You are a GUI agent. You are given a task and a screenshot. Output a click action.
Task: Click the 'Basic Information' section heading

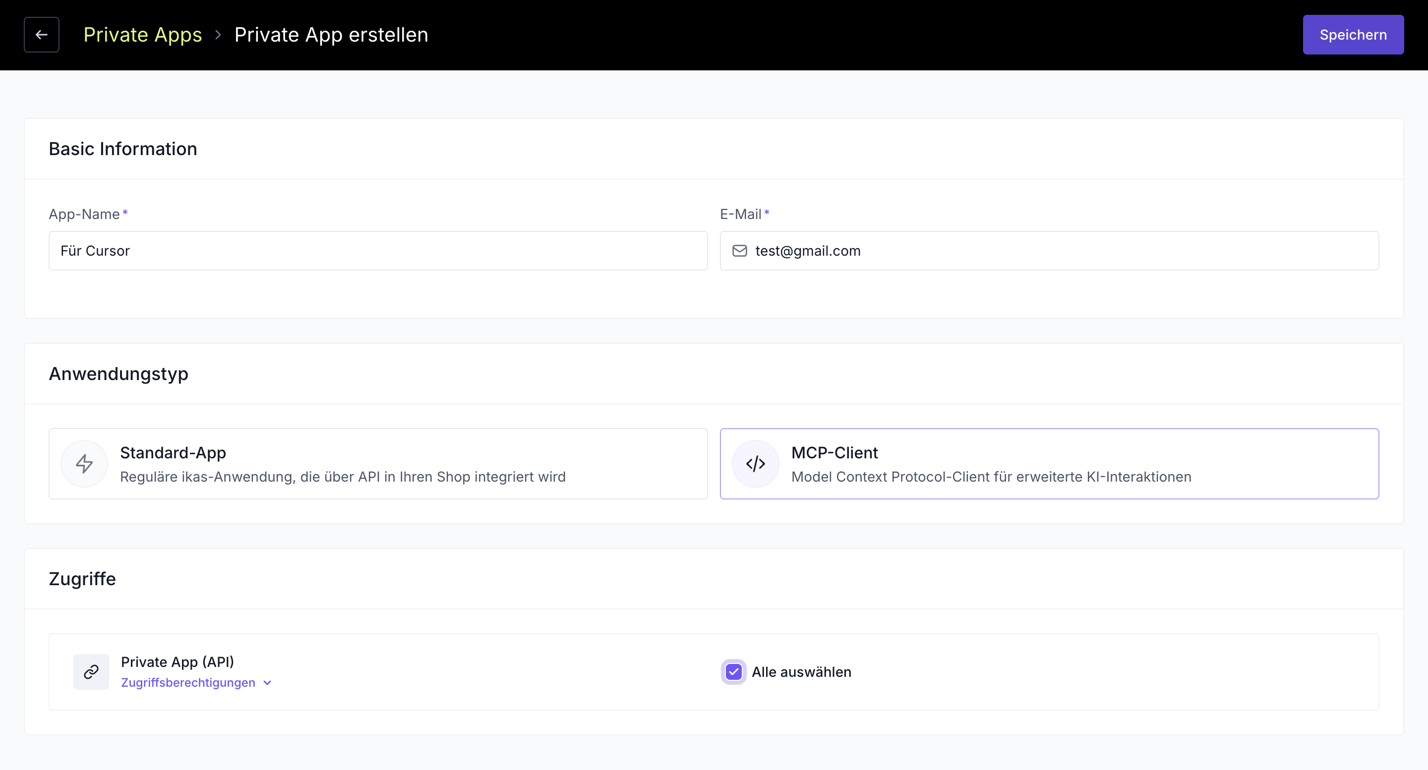click(x=123, y=149)
